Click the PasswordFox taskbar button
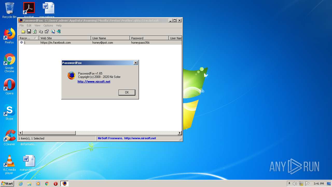332x187 pixels. point(65,184)
